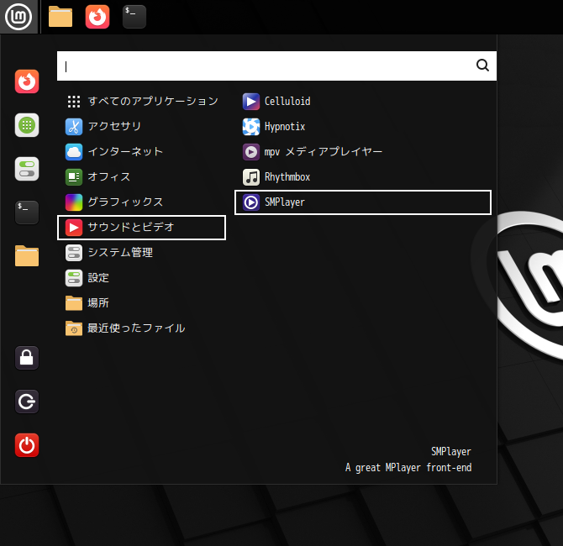
Task: Click the Linux Mint menu button
Action: pos(18,17)
